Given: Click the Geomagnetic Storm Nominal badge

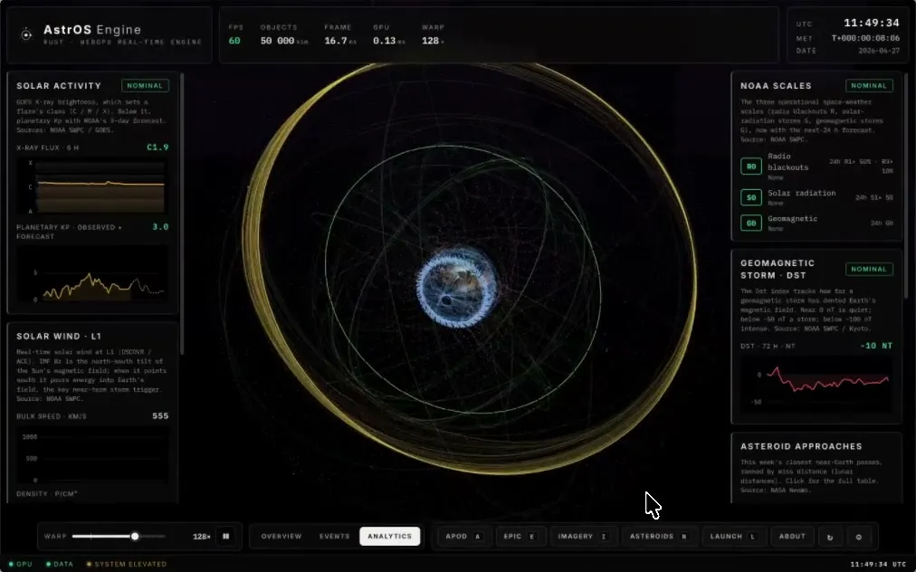Looking at the screenshot, I should 869,270.
